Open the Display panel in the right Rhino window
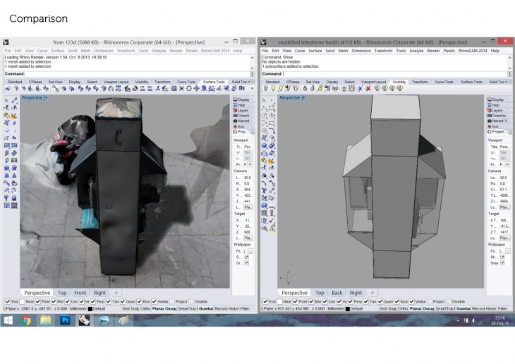This screenshot has height=364, width=515. [497, 99]
